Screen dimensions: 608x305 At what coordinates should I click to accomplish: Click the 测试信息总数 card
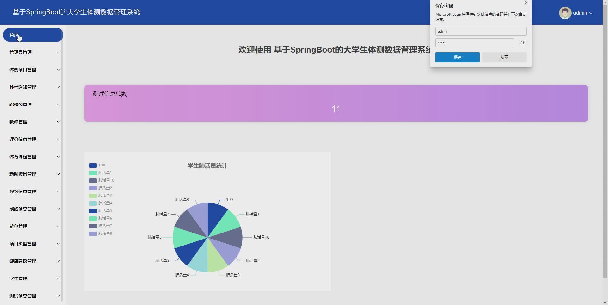pyautogui.click(x=336, y=103)
